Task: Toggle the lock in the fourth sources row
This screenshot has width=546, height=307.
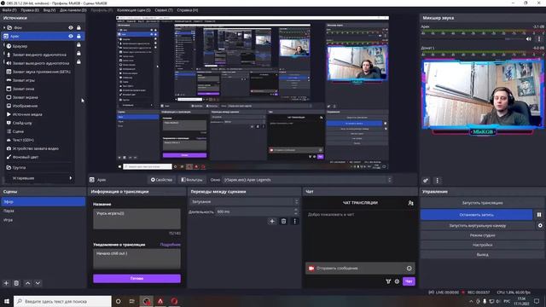Action: [x=78, y=53]
